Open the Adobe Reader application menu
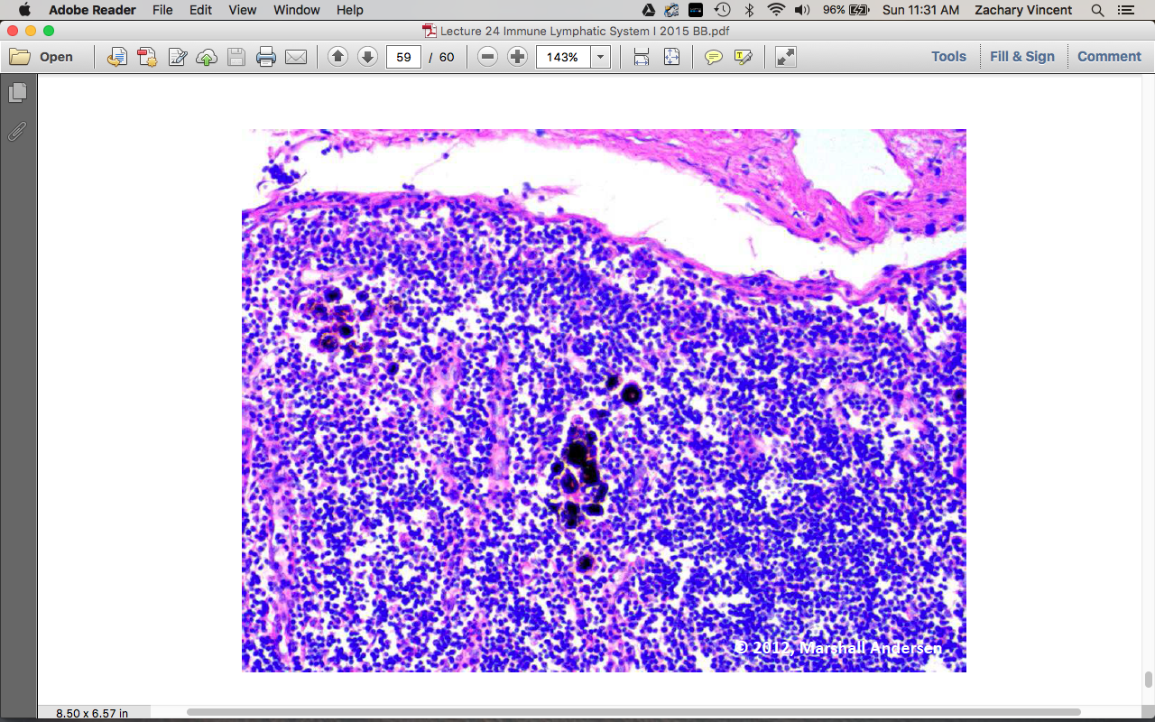Image resolution: width=1155 pixels, height=722 pixels. [x=92, y=10]
